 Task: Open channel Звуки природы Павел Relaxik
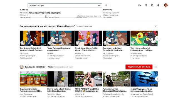142,94
